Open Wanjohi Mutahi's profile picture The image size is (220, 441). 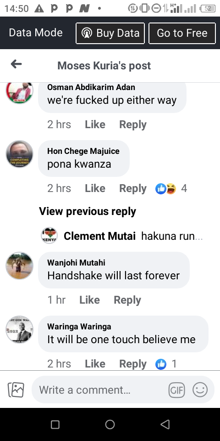[20, 266]
